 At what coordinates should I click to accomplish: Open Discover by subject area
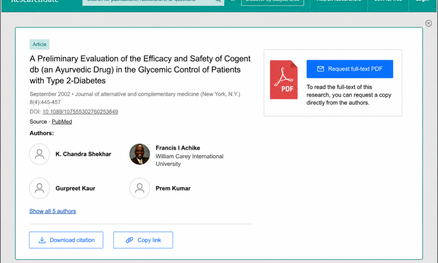tap(272, 2)
